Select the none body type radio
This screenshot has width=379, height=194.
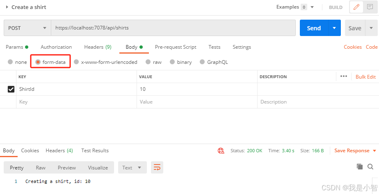(10, 62)
